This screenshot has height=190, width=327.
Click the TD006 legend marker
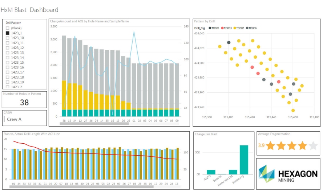(x=247, y=28)
